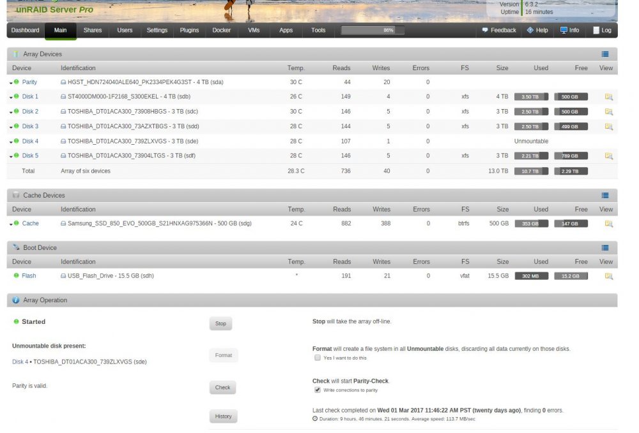
Task: Switch to the Docker tab
Action: click(222, 31)
